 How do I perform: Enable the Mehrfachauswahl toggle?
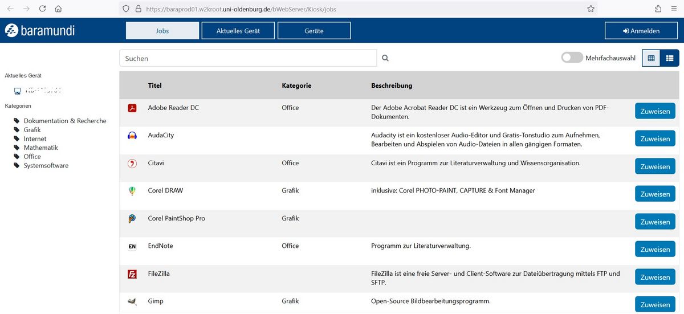[572, 58]
